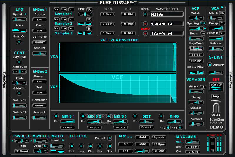Click the VCA envelope graph display
This screenshot has width=235, height=157.
point(118,57)
